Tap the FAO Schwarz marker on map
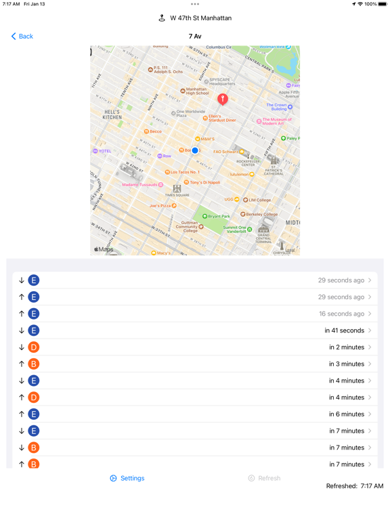Image resolution: width=390 pixels, height=520 pixels. (x=242, y=152)
